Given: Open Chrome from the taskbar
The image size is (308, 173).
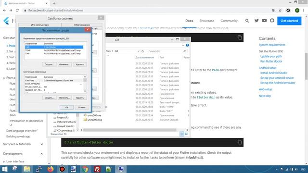Looking at the screenshot, I should point(85,169).
